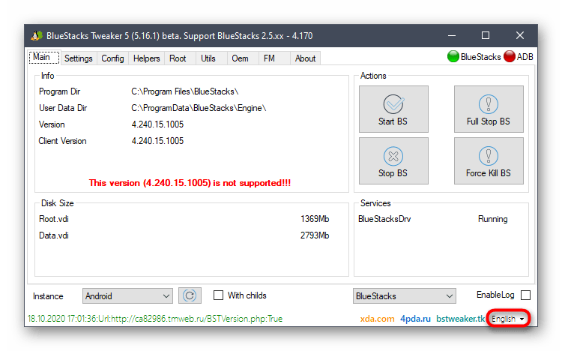Click the 1369Mb size value
The image size is (562, 351).
(315, 219)
